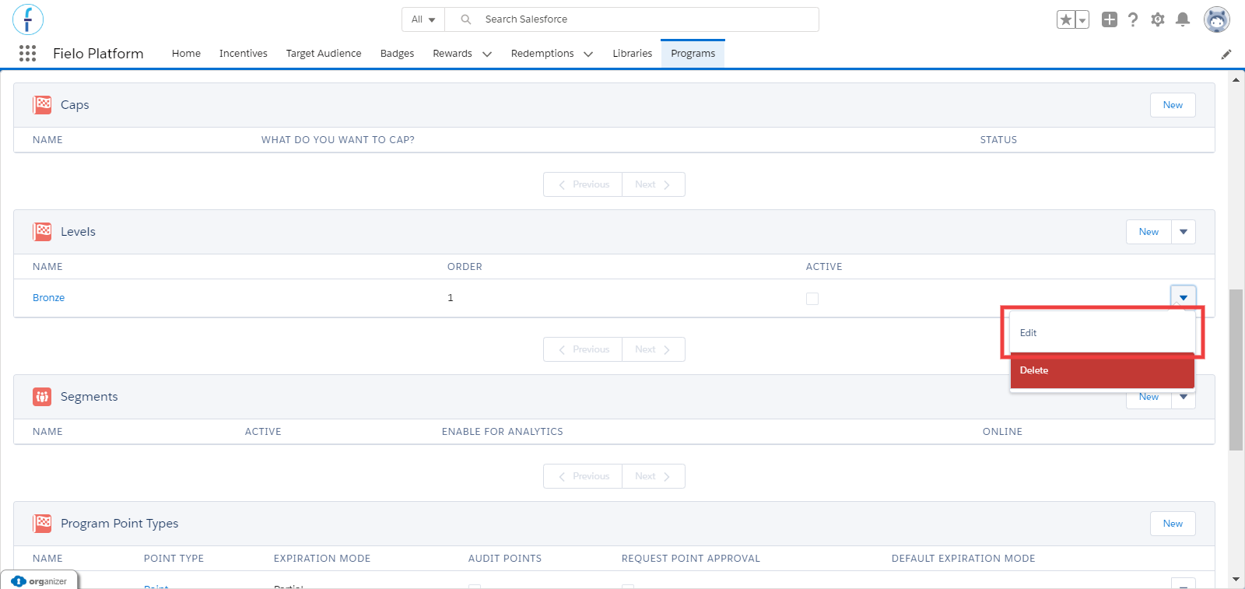
Task: Open Global Actions plus icon
Action: 1110,19
